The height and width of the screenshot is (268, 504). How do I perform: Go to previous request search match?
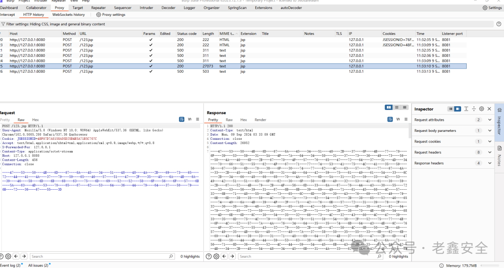[x=16, y=256]
